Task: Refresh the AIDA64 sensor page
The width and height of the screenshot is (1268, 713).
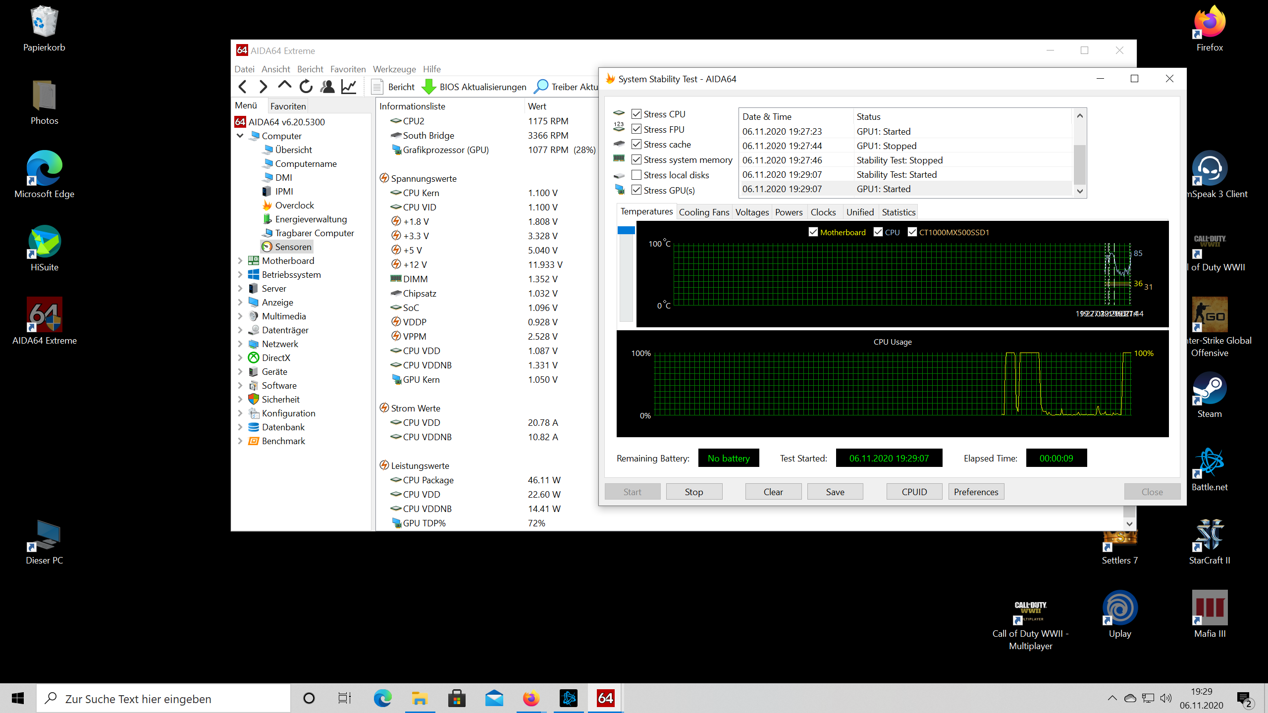Action: (x=306, y=87)
